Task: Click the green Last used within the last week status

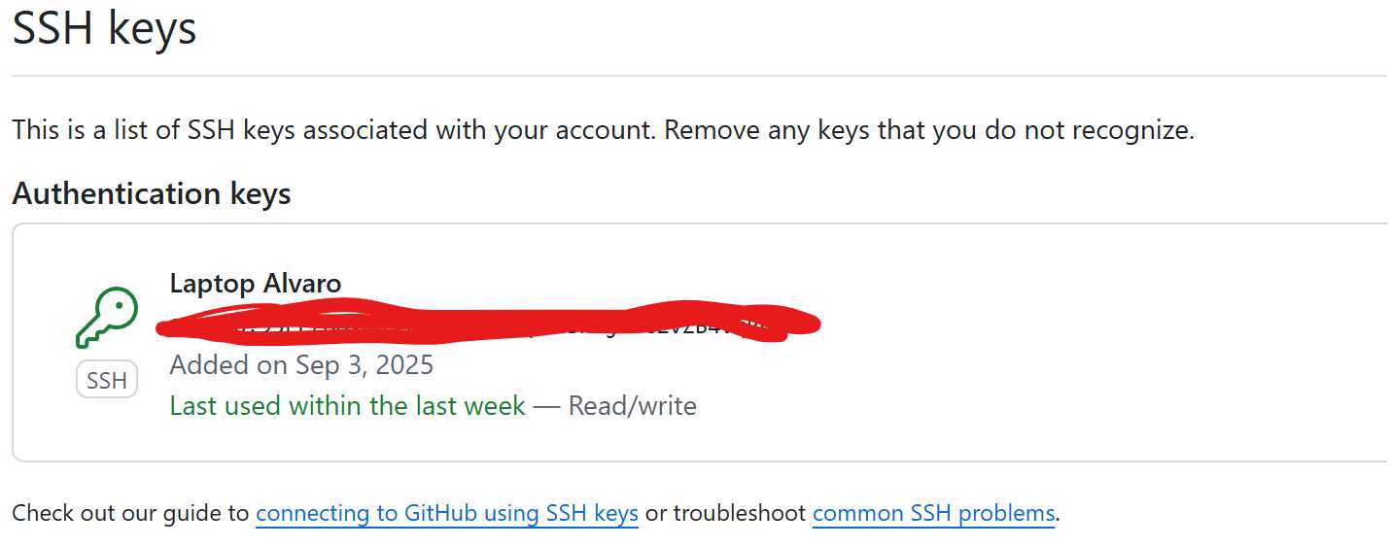Action: [x=347, y=405]
